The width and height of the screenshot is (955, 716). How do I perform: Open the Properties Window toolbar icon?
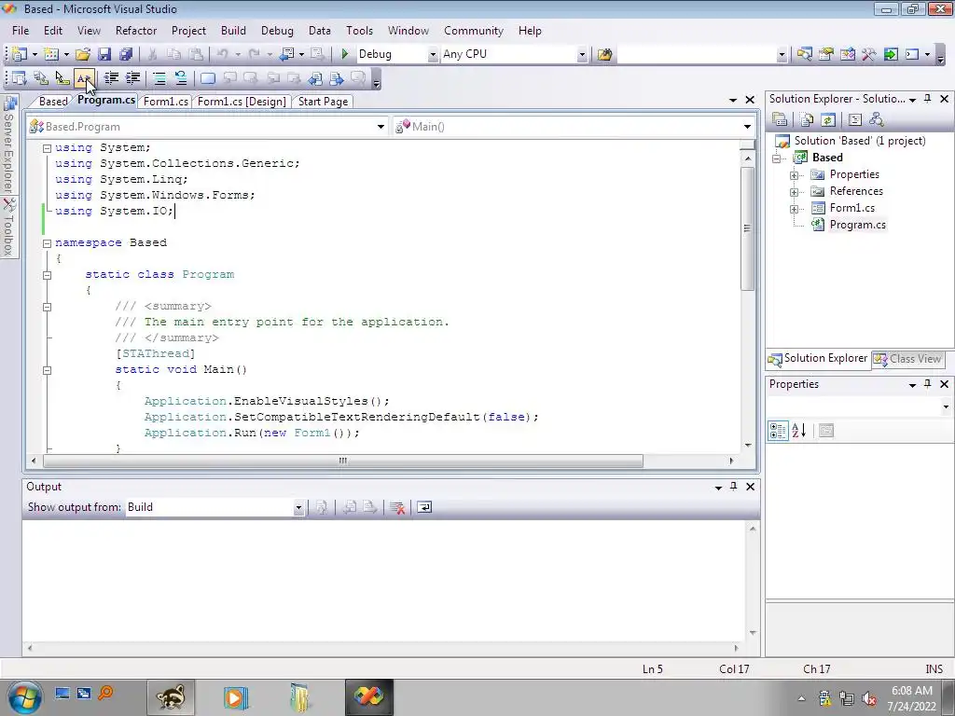tap(826, 54)
